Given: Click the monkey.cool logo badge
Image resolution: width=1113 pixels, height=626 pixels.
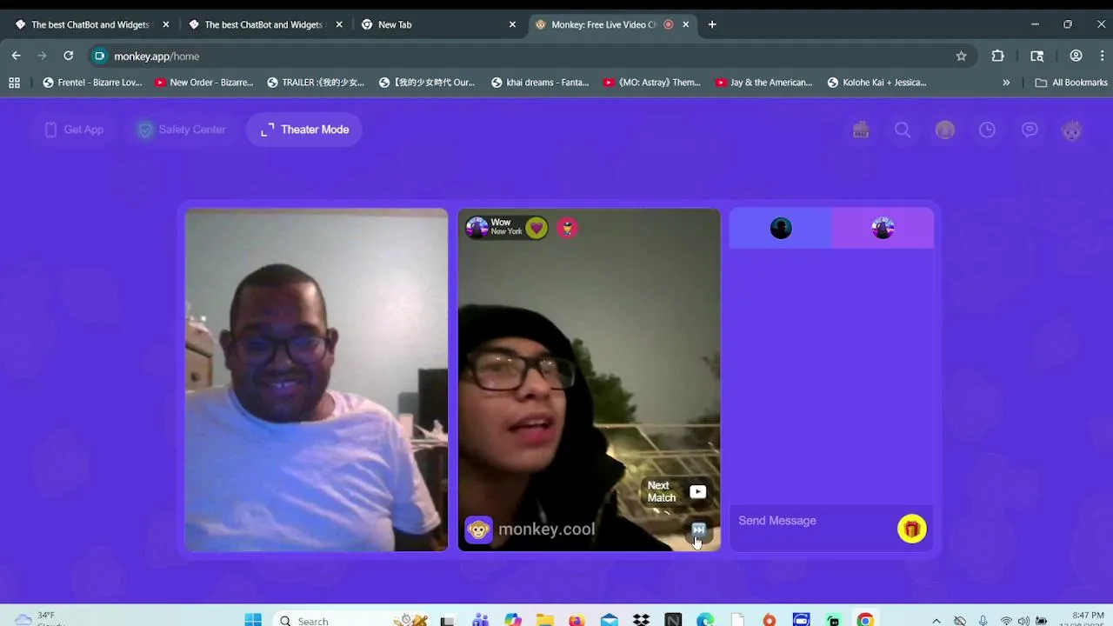Looking at the screenshot, I should click(478, 529).
